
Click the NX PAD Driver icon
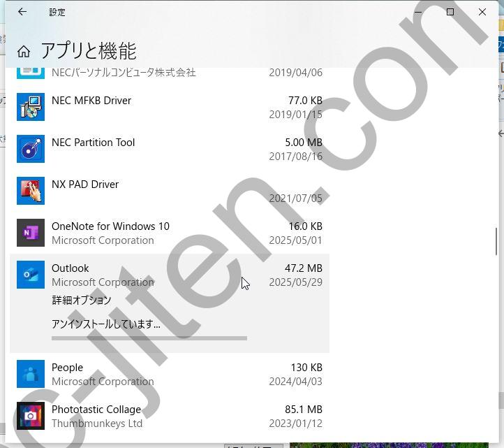click(x=31, y=191)
